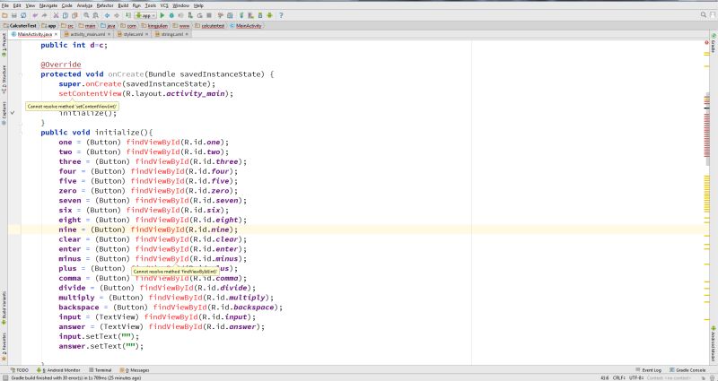
Task: Click the Search Everywhere magnifier icon
Action: [x=704, y=15]
